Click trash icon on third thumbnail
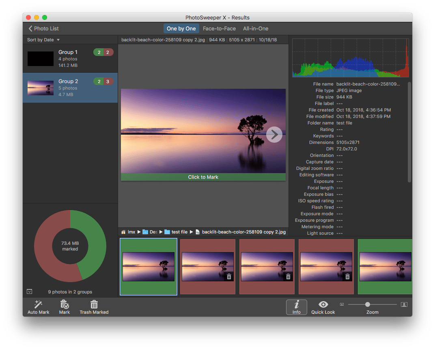The image size is (435, 349). (x=288, y=276)
